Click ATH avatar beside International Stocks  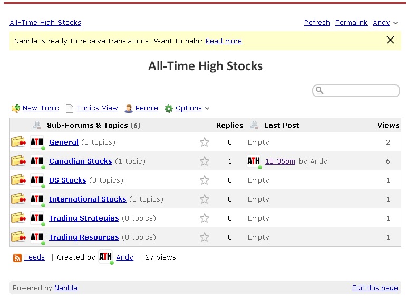[37, 199]
